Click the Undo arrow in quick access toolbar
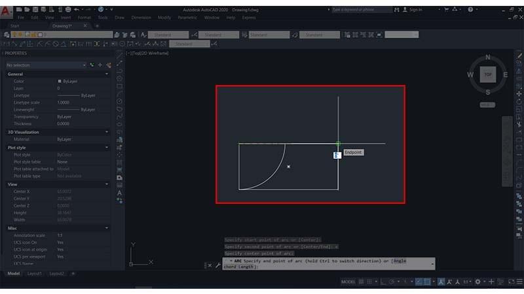The width and height of the screenshot is (524, 294). (77, 10)
